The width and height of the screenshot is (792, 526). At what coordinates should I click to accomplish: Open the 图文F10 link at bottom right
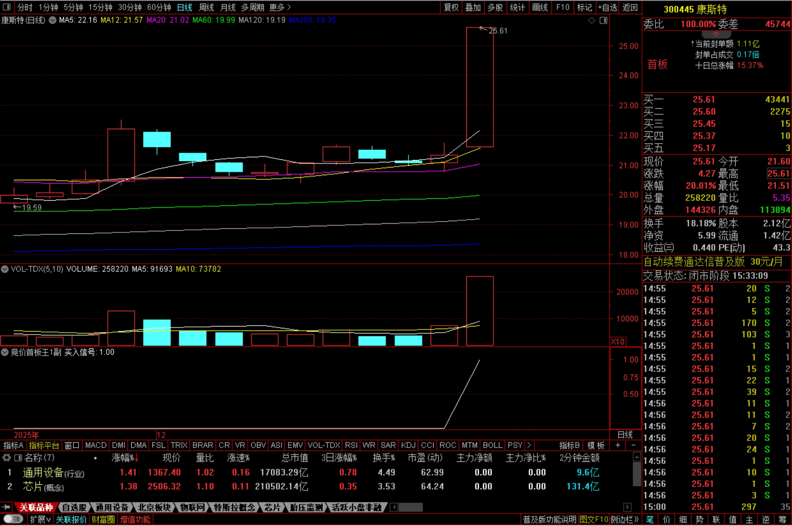pyautogui.click(x=593, y=519)
